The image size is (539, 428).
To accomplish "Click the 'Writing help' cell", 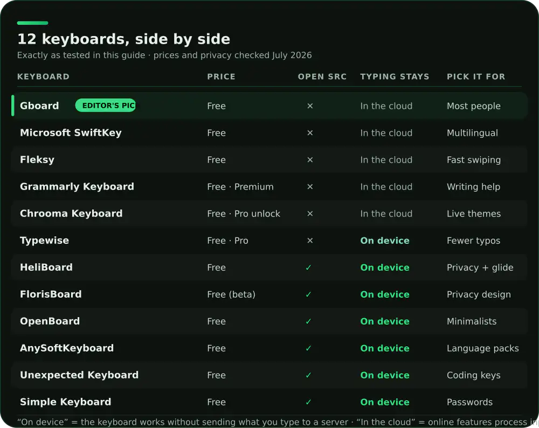I will [473, 187].
